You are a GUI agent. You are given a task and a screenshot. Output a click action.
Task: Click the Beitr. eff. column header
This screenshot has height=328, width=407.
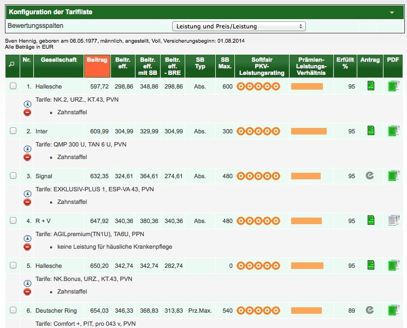coord(122,66)
